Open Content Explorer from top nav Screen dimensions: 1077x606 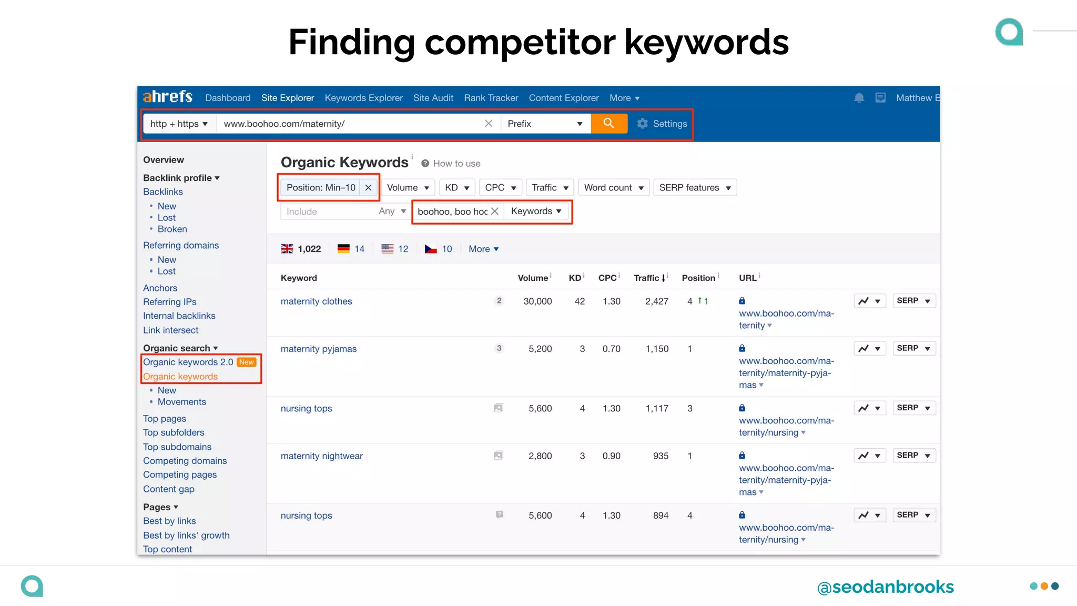[x=564, y=98]
